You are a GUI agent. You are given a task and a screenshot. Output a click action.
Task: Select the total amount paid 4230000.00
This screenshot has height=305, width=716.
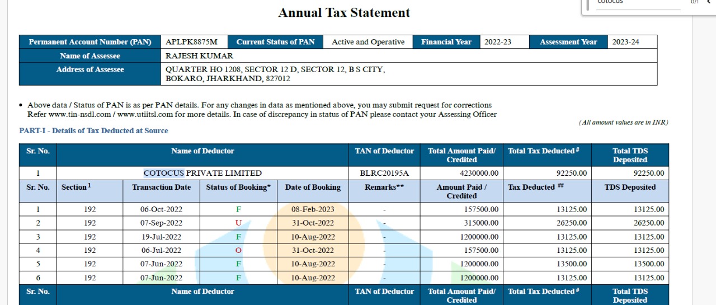coord(479,173)
